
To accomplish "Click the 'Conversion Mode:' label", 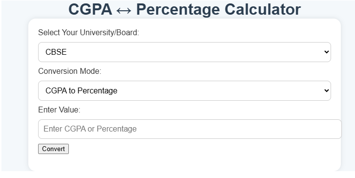I will [x=70, y=71].
